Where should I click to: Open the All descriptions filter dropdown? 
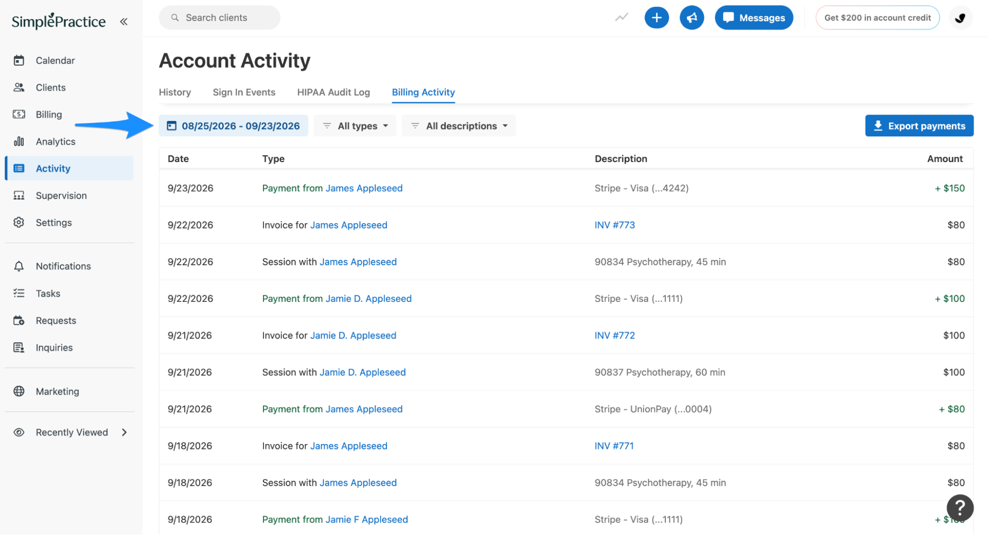coord(459,126)
